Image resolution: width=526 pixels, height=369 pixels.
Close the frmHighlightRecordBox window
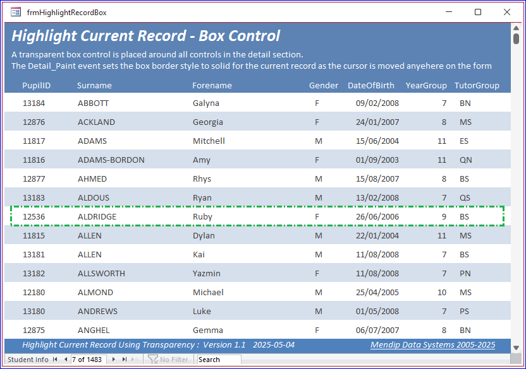(x=507, y=12)
